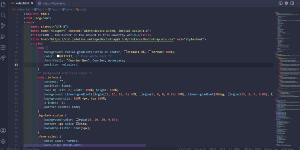The height and width of the screenshot is (150, 300).
Task: Open the Manage gear menu
Action: point(3,141)
